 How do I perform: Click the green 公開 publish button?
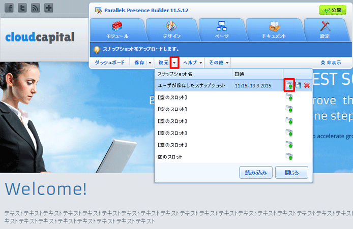(x=332, y=10)
